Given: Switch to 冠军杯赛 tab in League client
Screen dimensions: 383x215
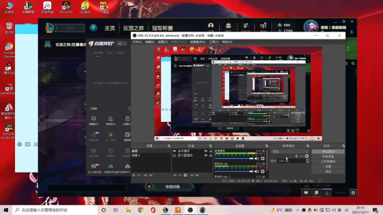Looking at the screenshot, I should pos(162,28).
